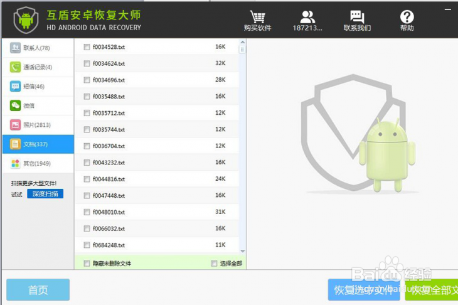Click the contact us chat icon
Screen dimensions: 458x305
(357, 17)
